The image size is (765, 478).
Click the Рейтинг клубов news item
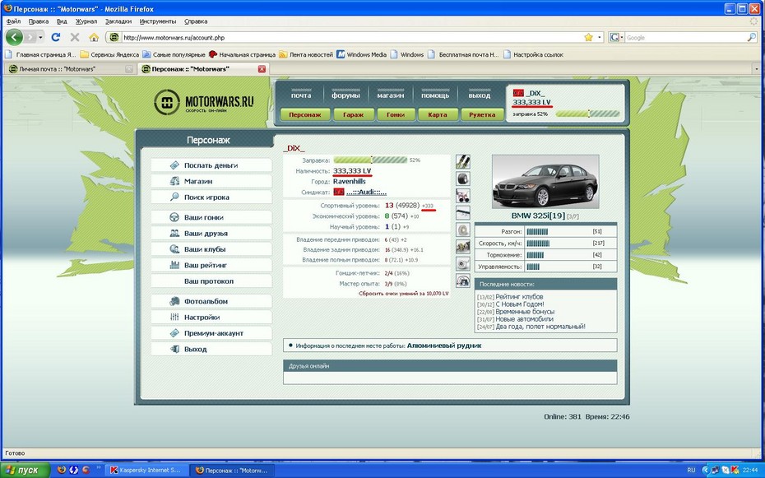(519, 296)
